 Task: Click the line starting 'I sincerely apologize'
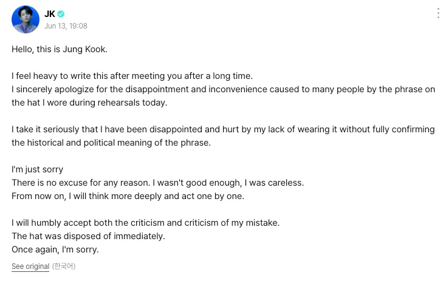(223, 89)
